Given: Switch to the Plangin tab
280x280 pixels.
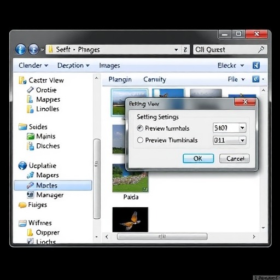Looking at the screenshot, I should pos(120,79).
